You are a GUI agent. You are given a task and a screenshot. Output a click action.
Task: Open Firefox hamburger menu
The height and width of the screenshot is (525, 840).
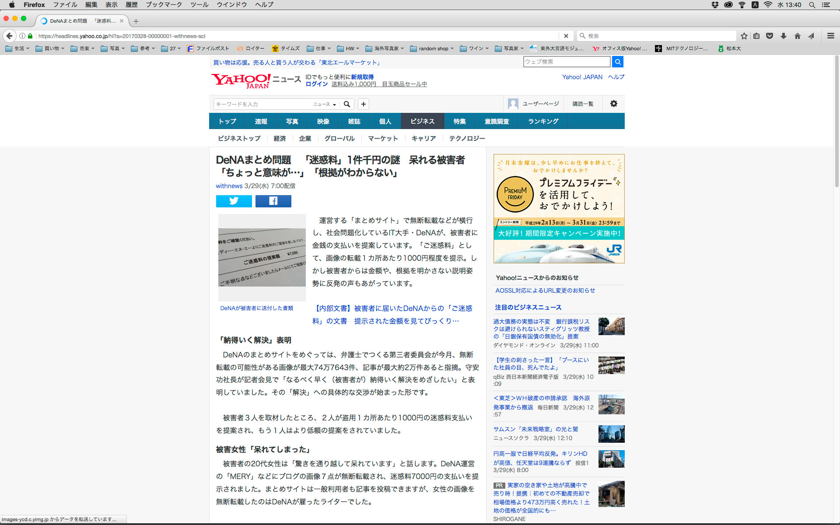[830, 36]
